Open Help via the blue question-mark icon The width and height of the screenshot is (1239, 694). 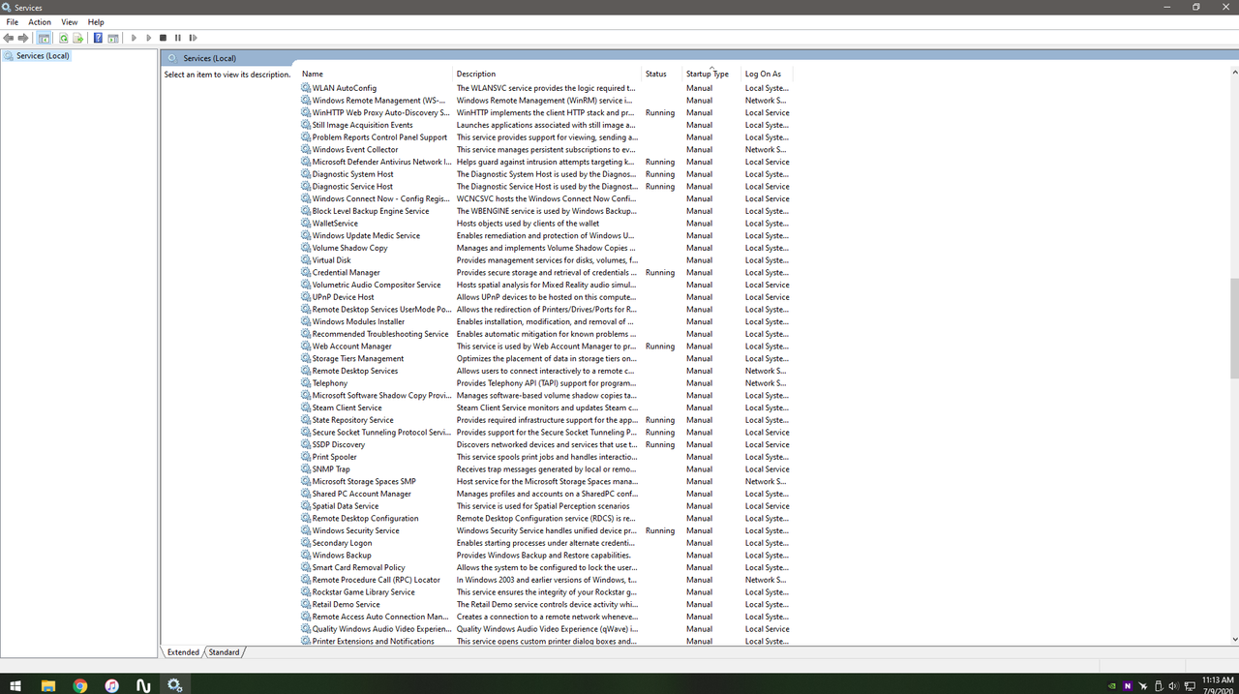point(98,38)
